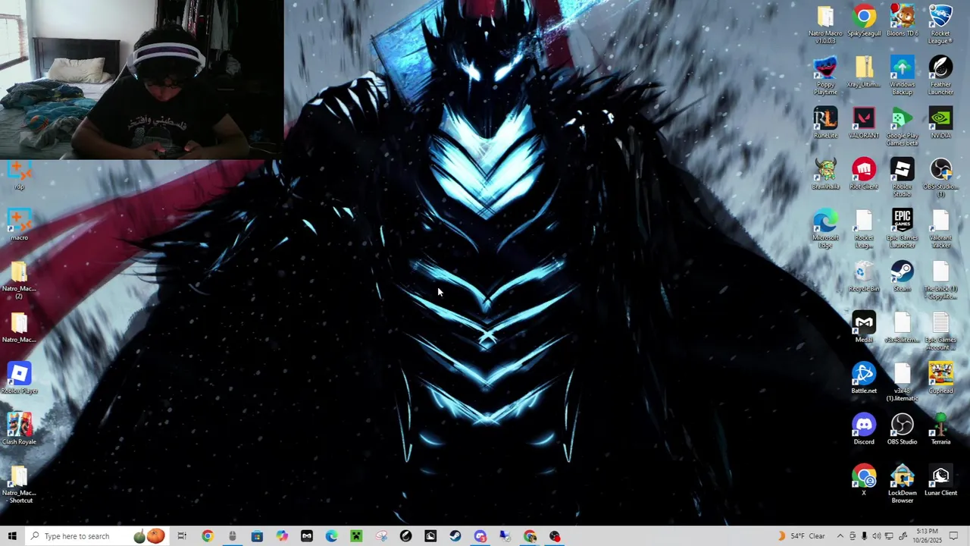
Task: Launch Brawlhalla from the desktop
Action: click(x=825, y=174)
